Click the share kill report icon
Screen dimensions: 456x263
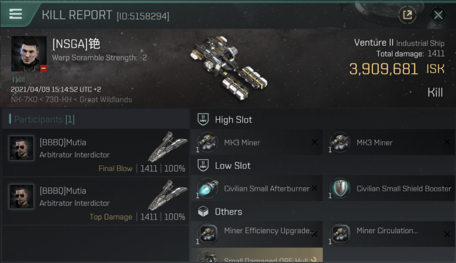(407, 15)
